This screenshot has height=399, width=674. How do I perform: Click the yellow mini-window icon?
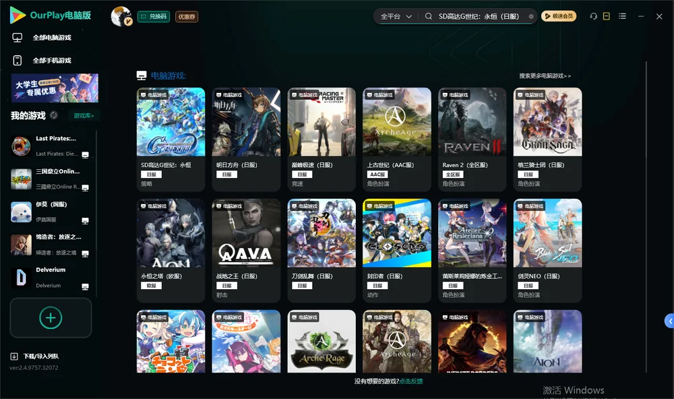tap(606, 16)
